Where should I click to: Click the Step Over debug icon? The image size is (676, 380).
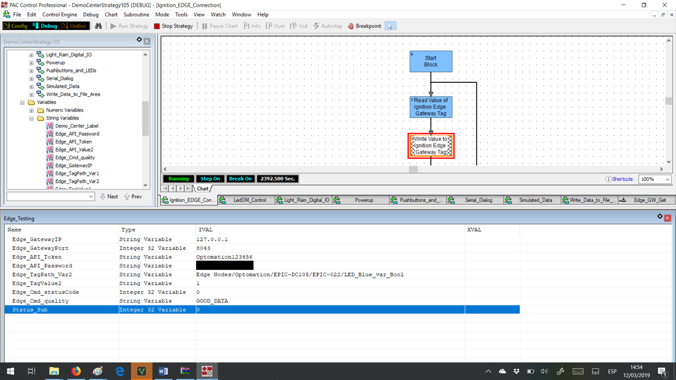(x=275, y=25)
